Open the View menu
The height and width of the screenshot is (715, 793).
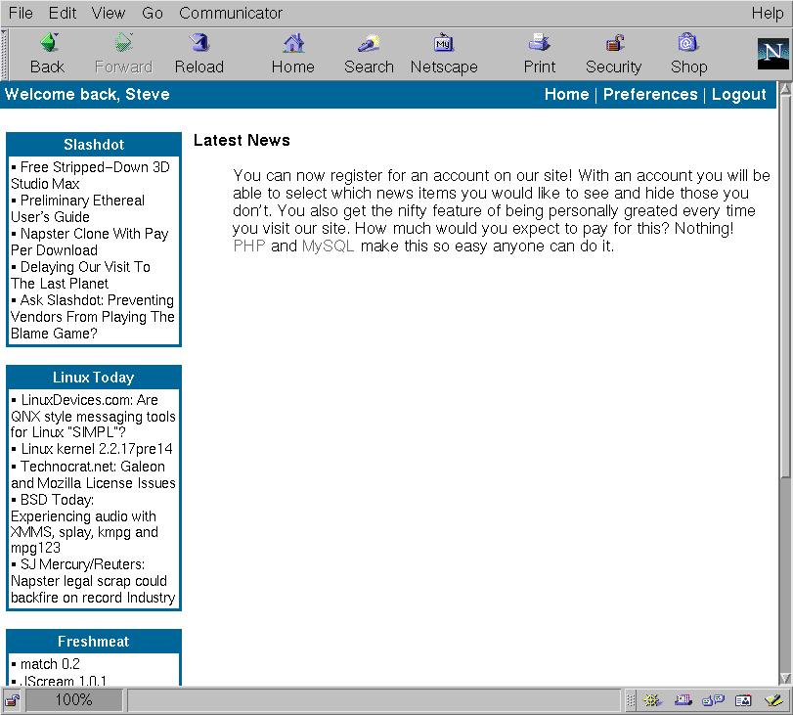109,13
